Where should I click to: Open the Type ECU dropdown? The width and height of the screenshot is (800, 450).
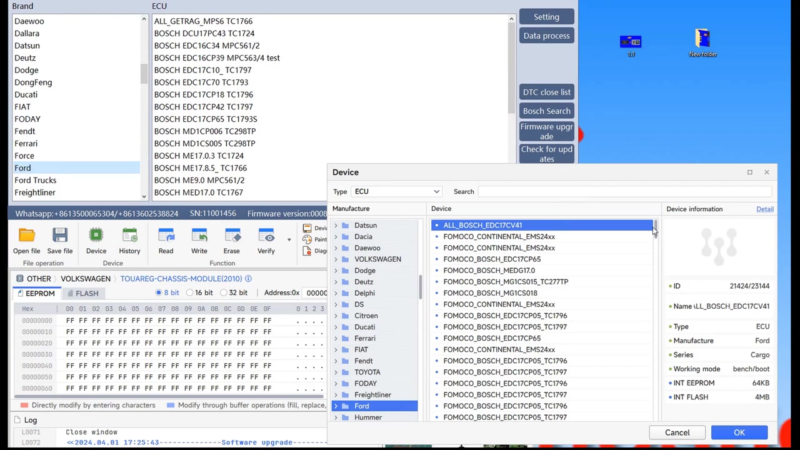[397, 192]
